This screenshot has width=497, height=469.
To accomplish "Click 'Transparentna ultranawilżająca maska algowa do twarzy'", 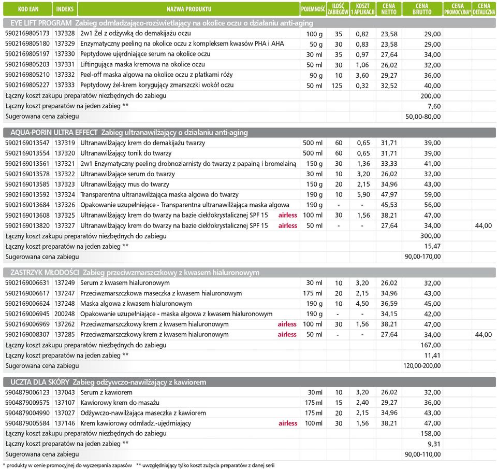I will pos(159,194).
